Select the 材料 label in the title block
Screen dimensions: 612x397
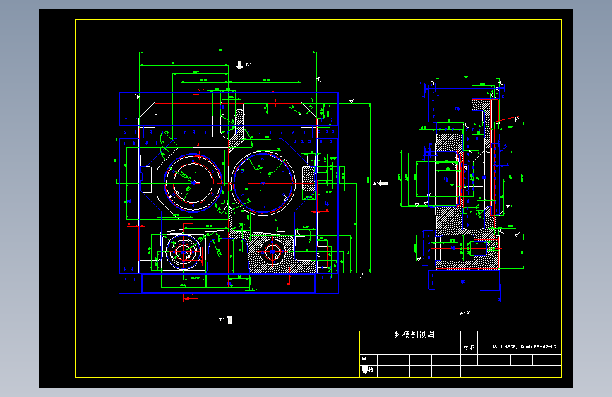click(469, 347)
